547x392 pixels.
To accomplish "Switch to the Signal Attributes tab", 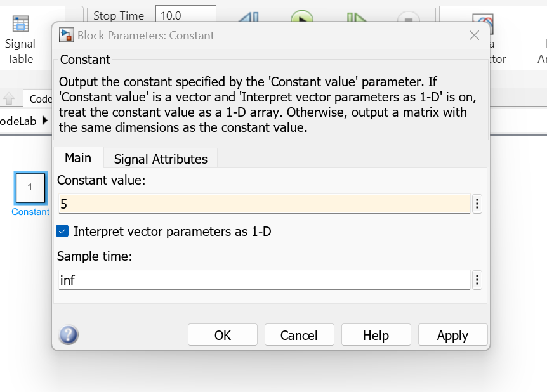I will point(161,159).
